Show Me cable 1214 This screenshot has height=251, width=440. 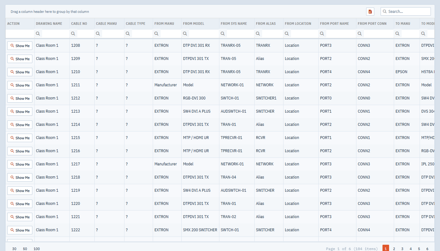pyautogui.click(x=20, y=125)
